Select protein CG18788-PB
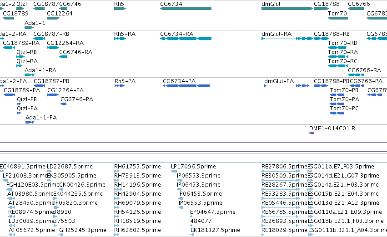 tap(331, 81)
